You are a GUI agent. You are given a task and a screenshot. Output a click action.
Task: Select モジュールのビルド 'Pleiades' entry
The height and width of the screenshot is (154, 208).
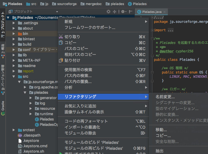coord(103,142)
